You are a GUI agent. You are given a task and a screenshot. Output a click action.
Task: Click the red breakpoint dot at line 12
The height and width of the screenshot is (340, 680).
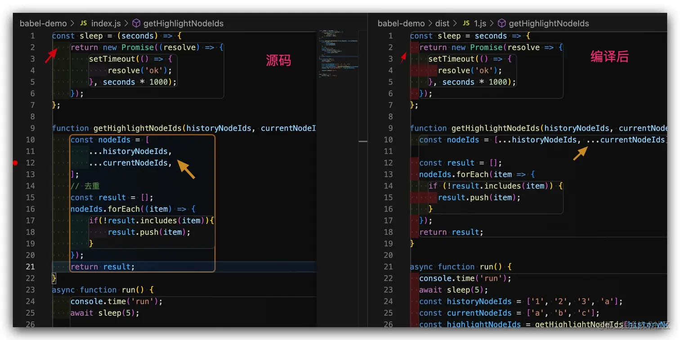(15, 163)
